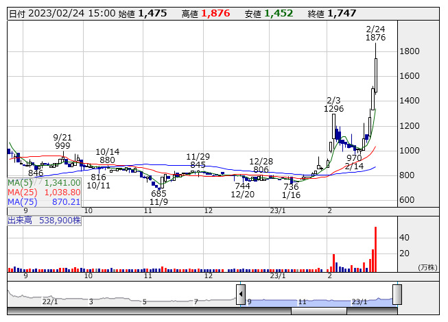The height and width of the screenshot is (322, 448).
Task: Click the tallest red volume bar
Action: click(x=375, y=249)
